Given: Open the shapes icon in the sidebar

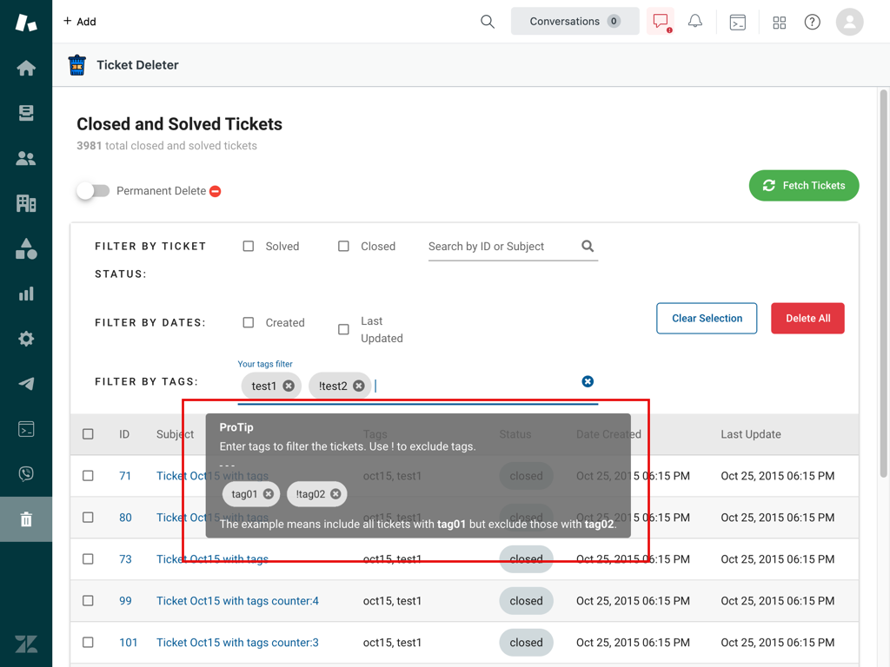Looking at the screenshot, I should point(26,248).
